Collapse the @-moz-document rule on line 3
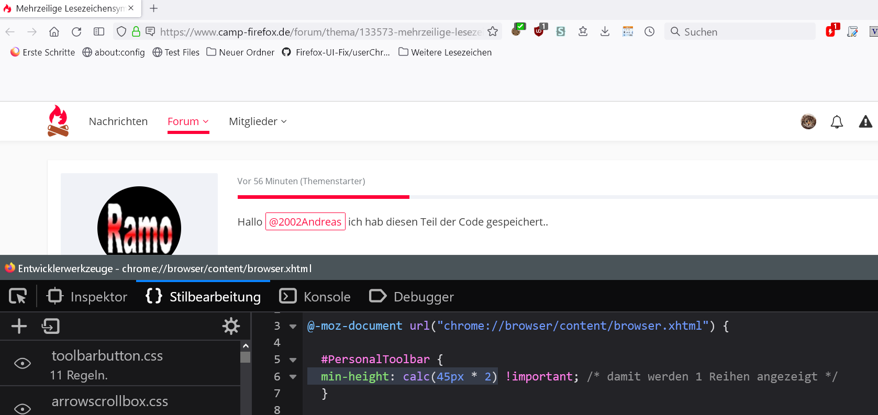The image size is (878, 415). (293, 326)
